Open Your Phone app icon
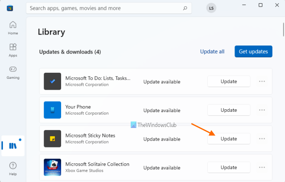The width and height of the screenshot is (285, 182). (x=53, y=110)
